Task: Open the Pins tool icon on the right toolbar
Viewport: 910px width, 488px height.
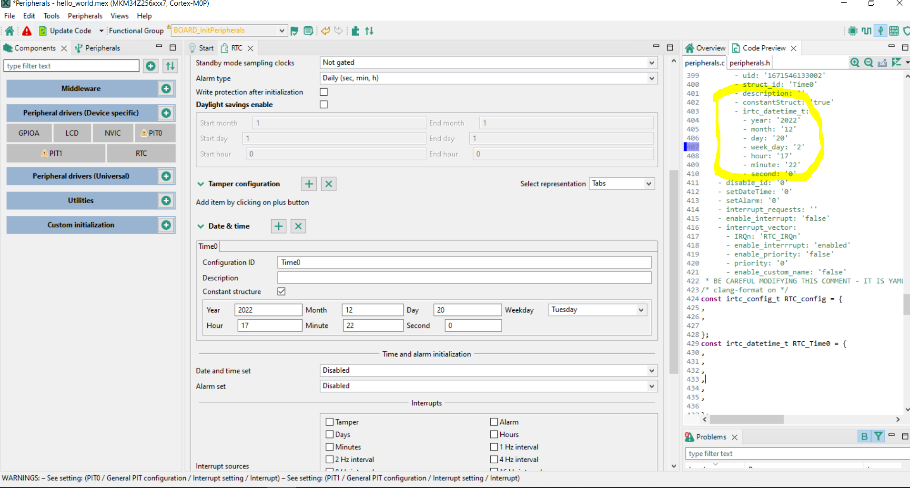Action: (x=852, y=30)
